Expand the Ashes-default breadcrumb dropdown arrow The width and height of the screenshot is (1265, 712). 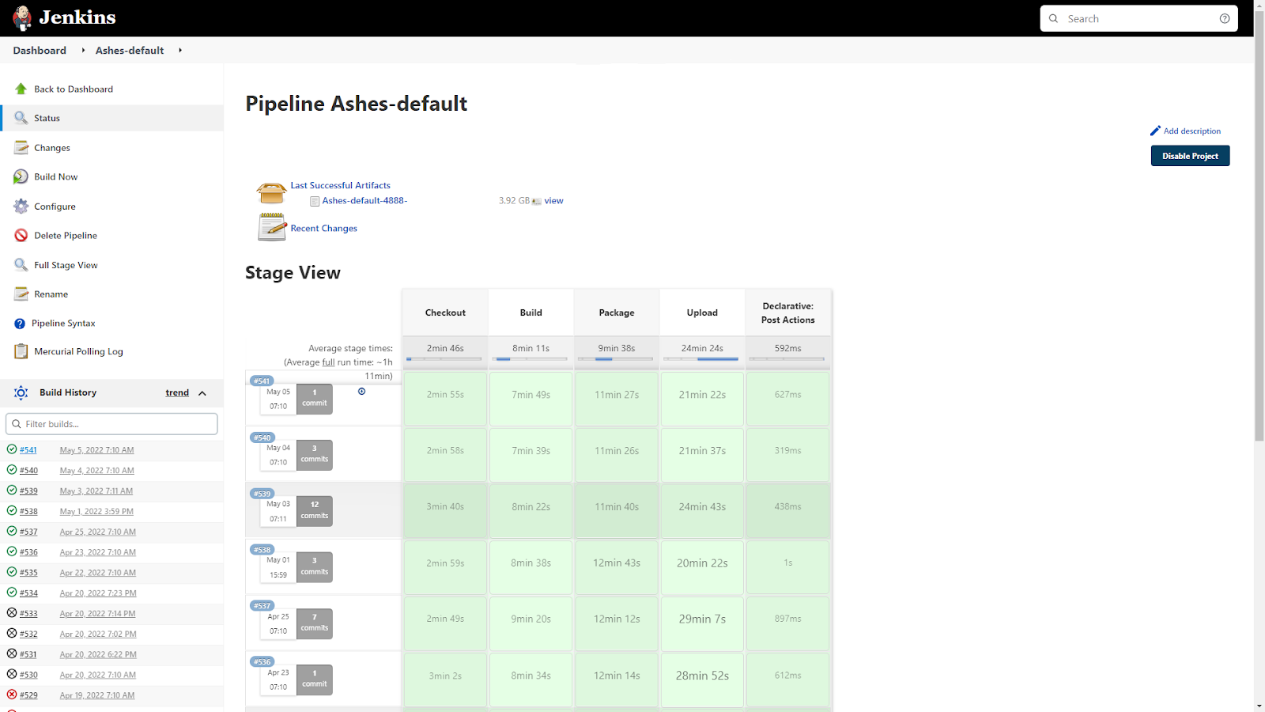click(180, 50)
